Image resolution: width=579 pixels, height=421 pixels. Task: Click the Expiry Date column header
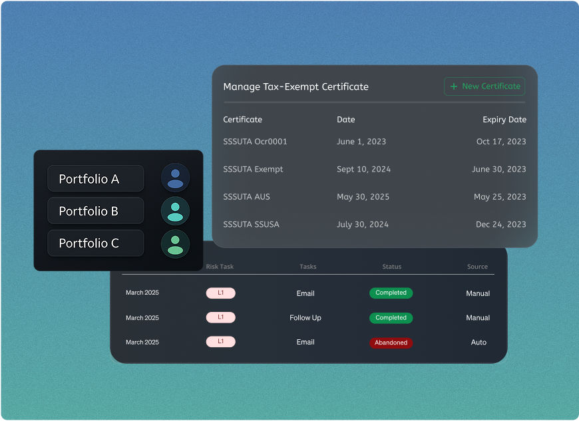click(504, 120)
